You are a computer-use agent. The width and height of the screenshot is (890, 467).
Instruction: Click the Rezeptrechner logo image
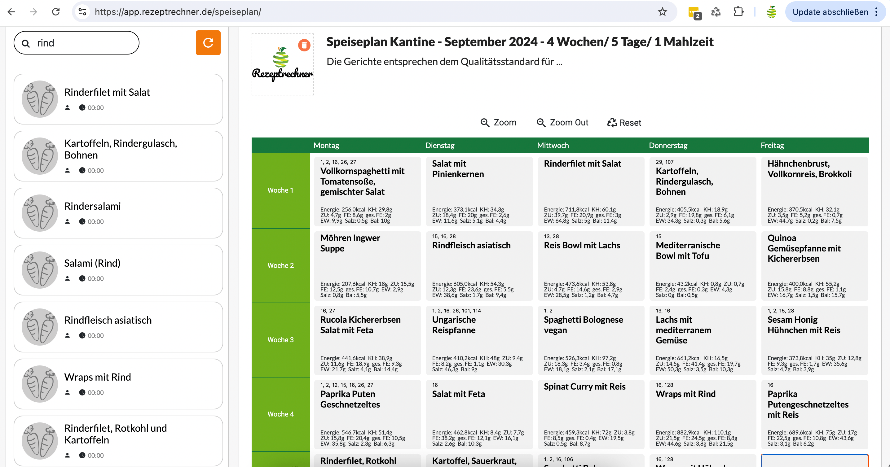click(282, 64)
